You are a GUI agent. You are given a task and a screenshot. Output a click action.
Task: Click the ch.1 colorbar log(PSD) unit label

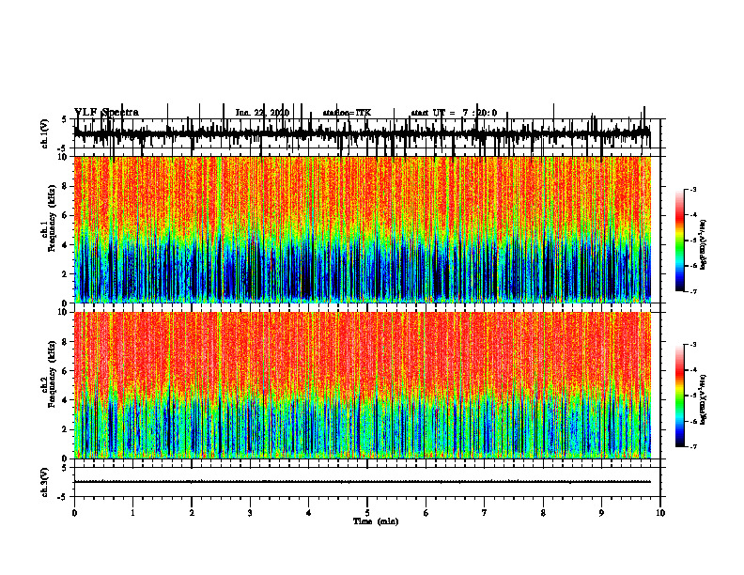(704, 245)
